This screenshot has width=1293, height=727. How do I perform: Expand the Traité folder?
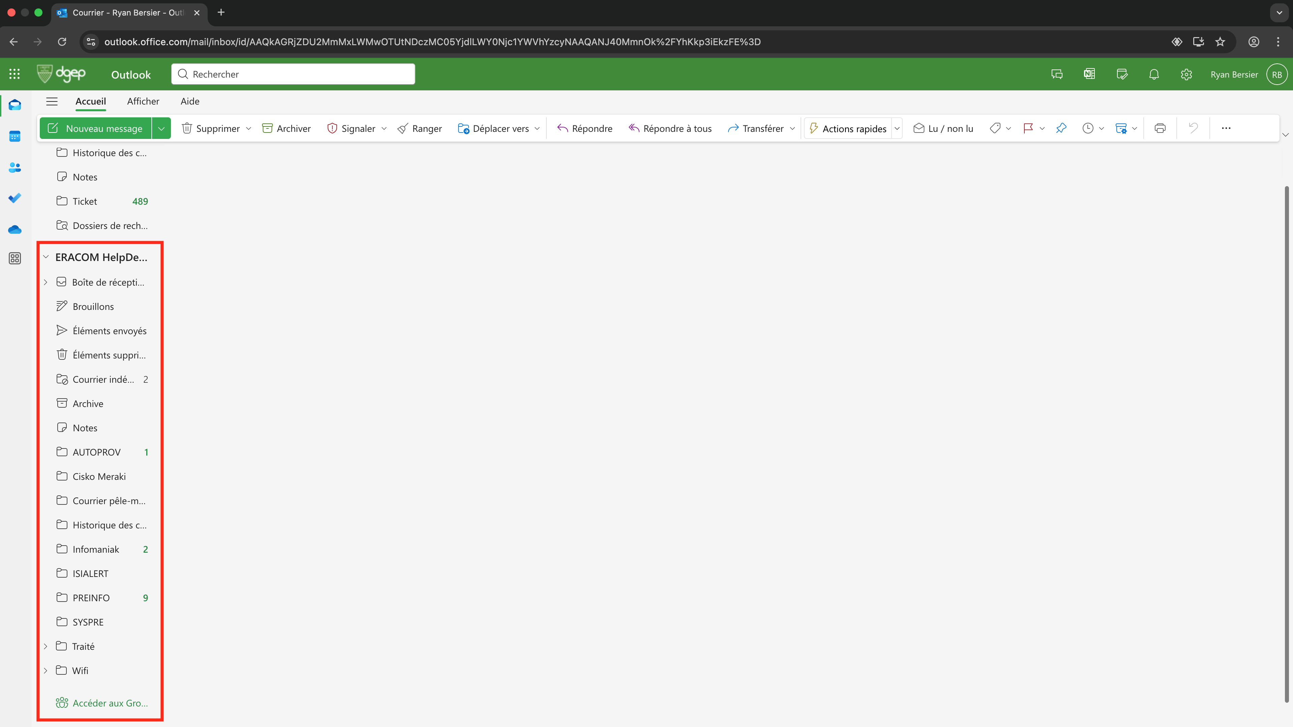click(x=46, y=646)
